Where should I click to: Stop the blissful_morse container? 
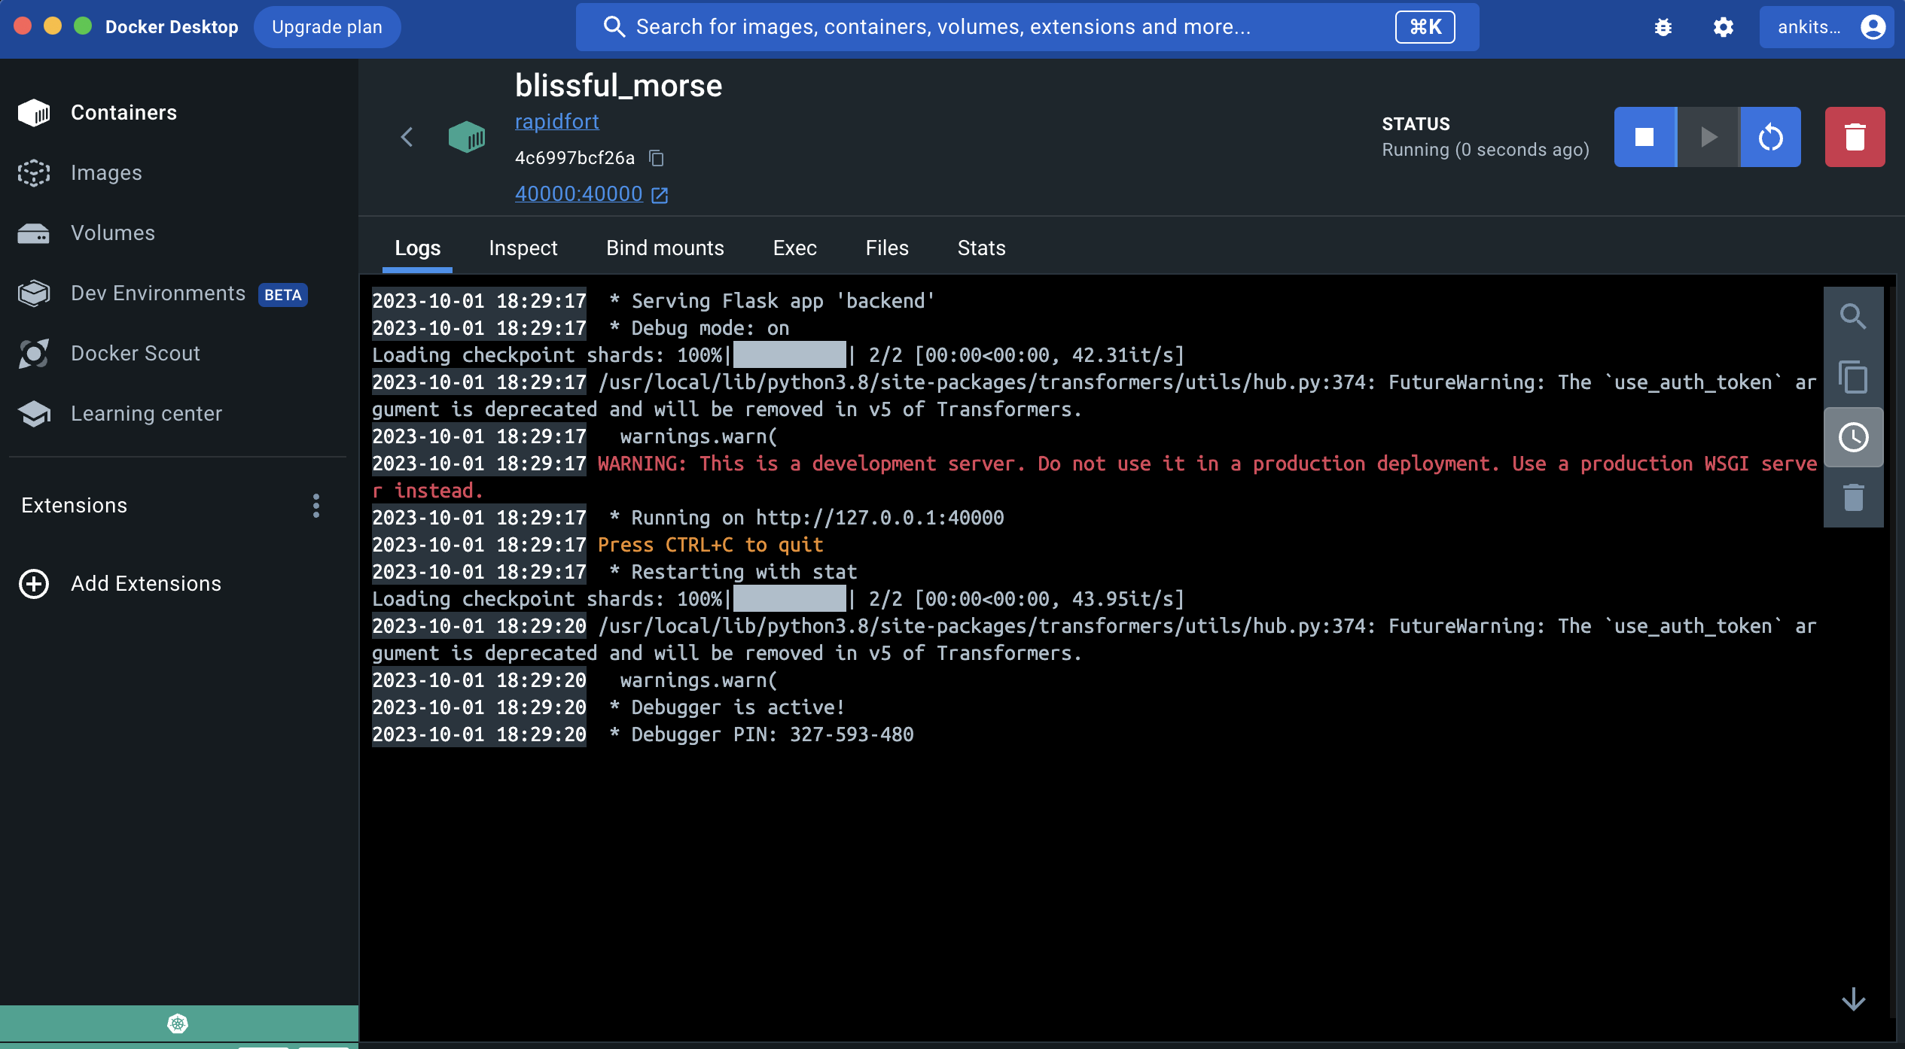pos(1644,137)
